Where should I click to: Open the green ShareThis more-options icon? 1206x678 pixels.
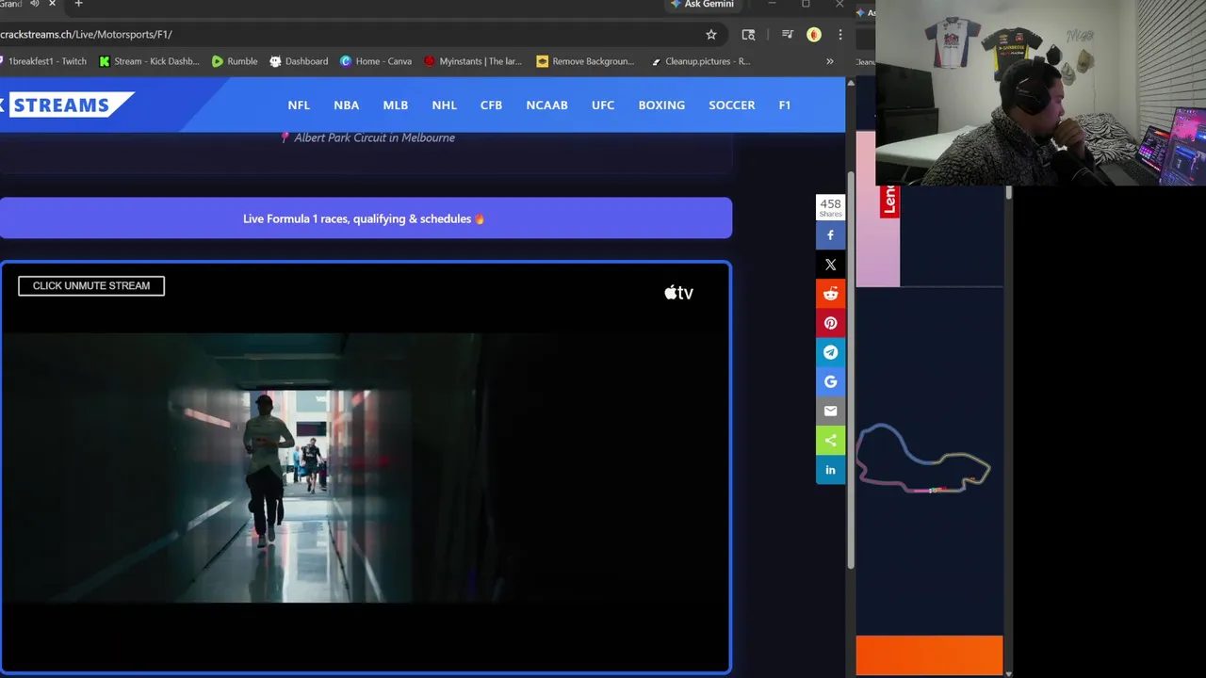click(x=830, y=440)
